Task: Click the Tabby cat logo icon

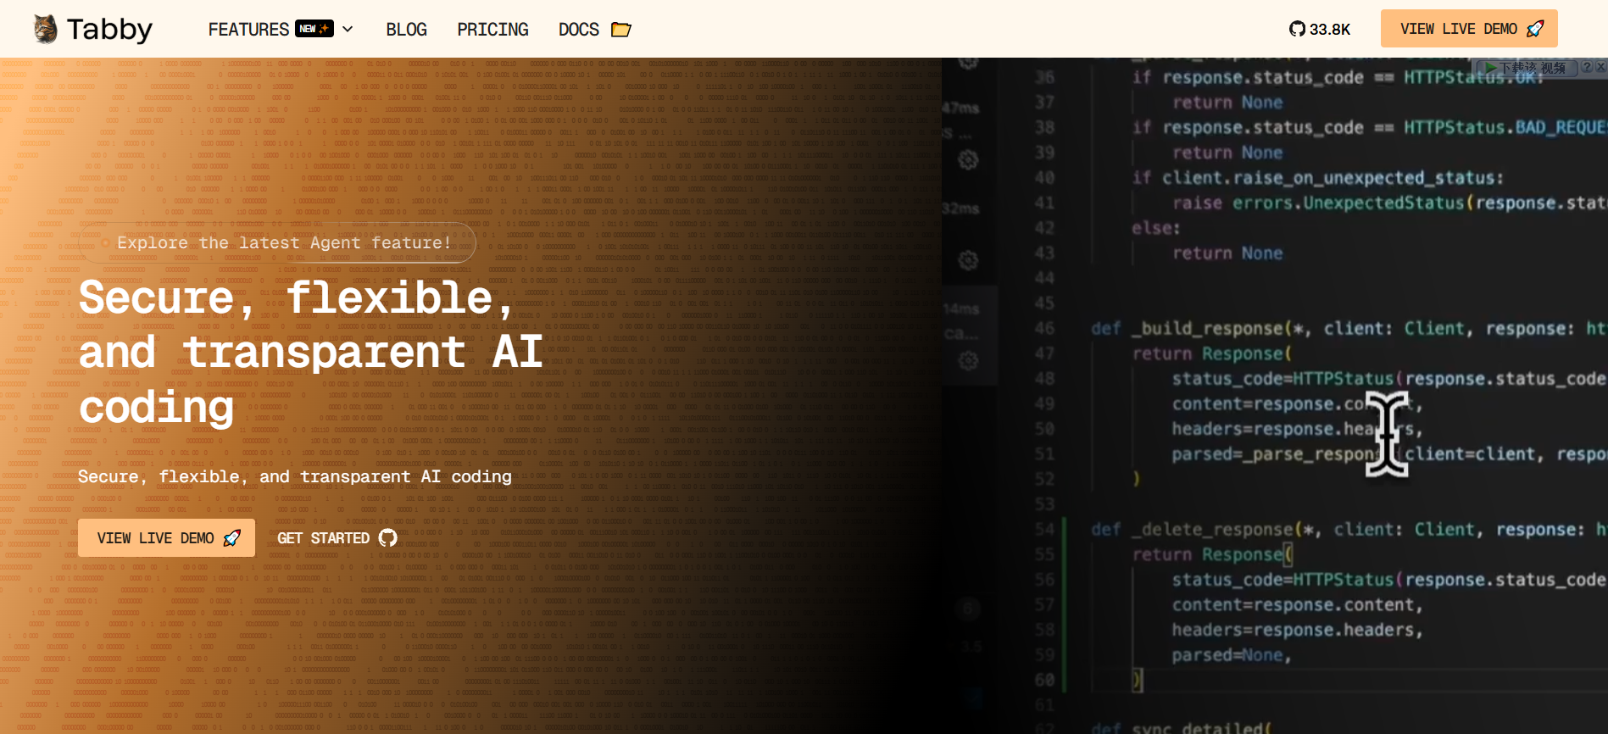Action: pyautogui.click(x=45, y=29)
